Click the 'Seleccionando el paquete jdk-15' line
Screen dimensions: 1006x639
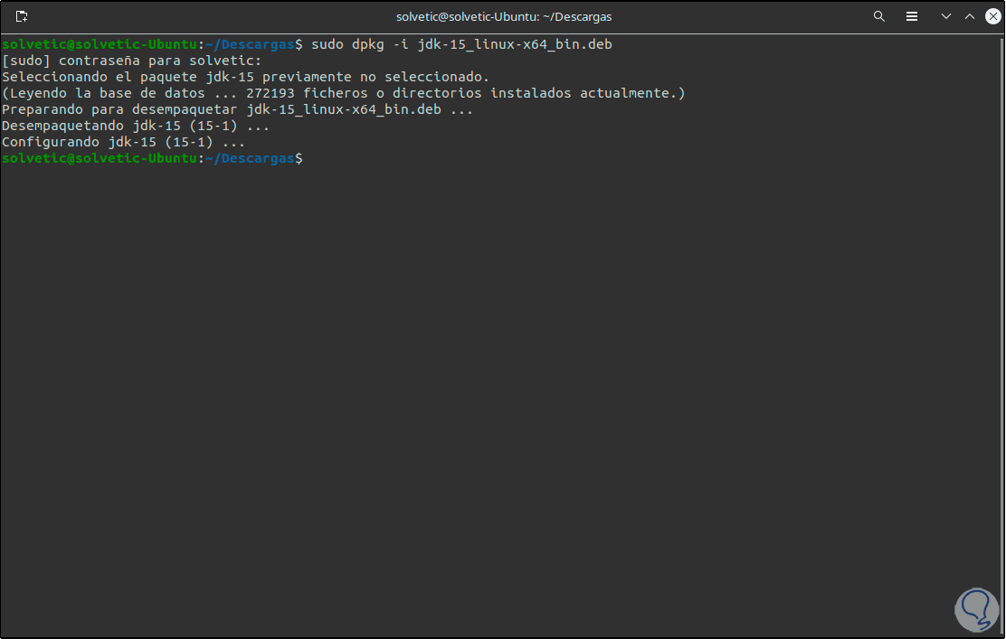tap(244, 77)
